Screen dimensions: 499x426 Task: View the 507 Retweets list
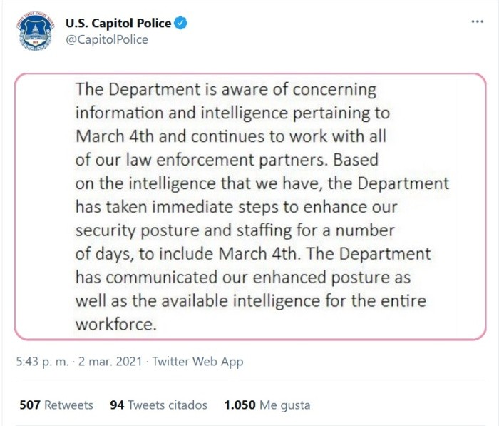tap(56, 405)
